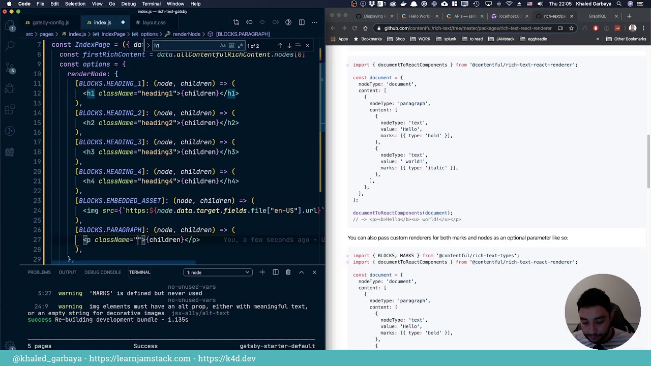Viewport: 651px width, 366px height.
Task: Open the Terminal menu in the menu bar
Action: [151, 4]
